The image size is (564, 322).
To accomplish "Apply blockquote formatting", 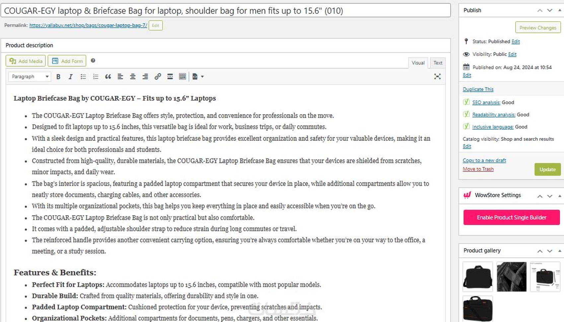I will pyautogui.click(x=108, y=77).
